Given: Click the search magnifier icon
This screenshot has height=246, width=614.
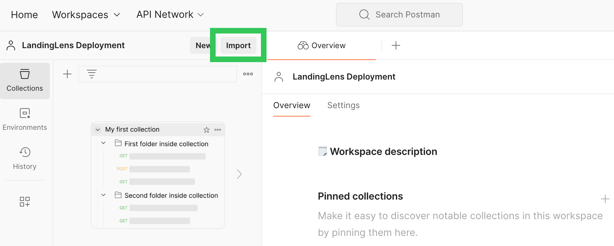Looking at the screenshot, I should (x=364, y=15).
